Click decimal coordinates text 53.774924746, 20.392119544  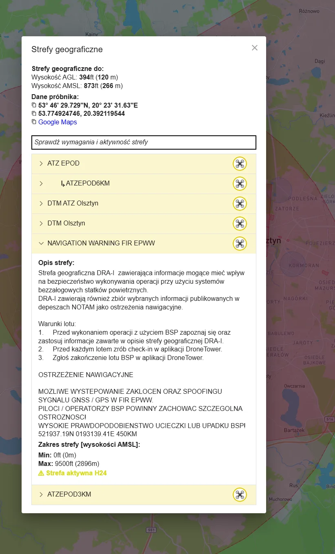click(82, 114)
